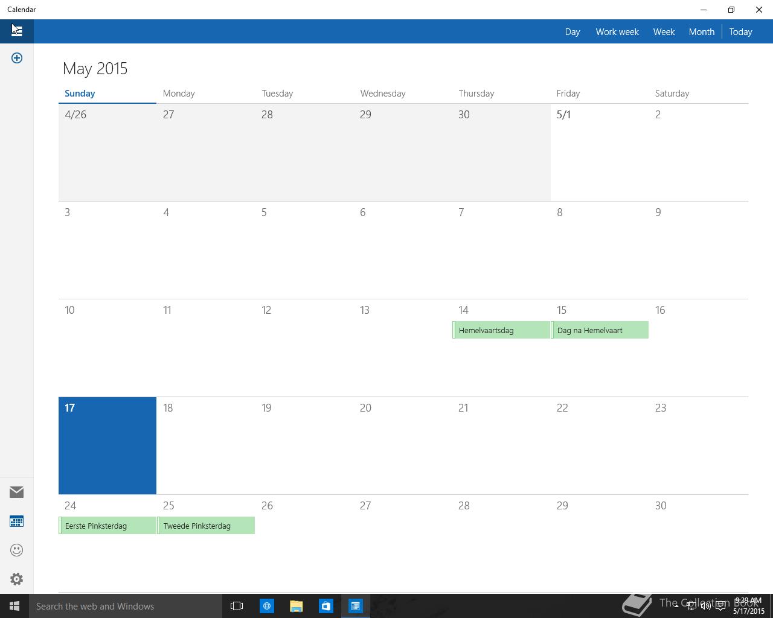Click the May 2015 month heading
This screenshot has height=618, width=773.
click(x=95, y=68)
